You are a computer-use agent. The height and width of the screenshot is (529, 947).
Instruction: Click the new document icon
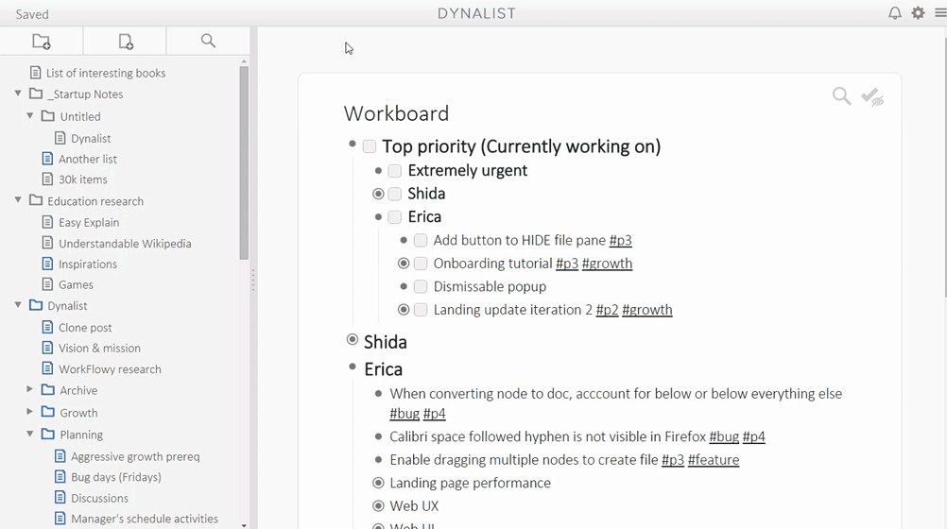[126, 41]
